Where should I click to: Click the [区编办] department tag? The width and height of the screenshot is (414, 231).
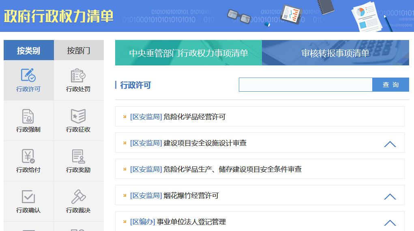pos(143,222)
